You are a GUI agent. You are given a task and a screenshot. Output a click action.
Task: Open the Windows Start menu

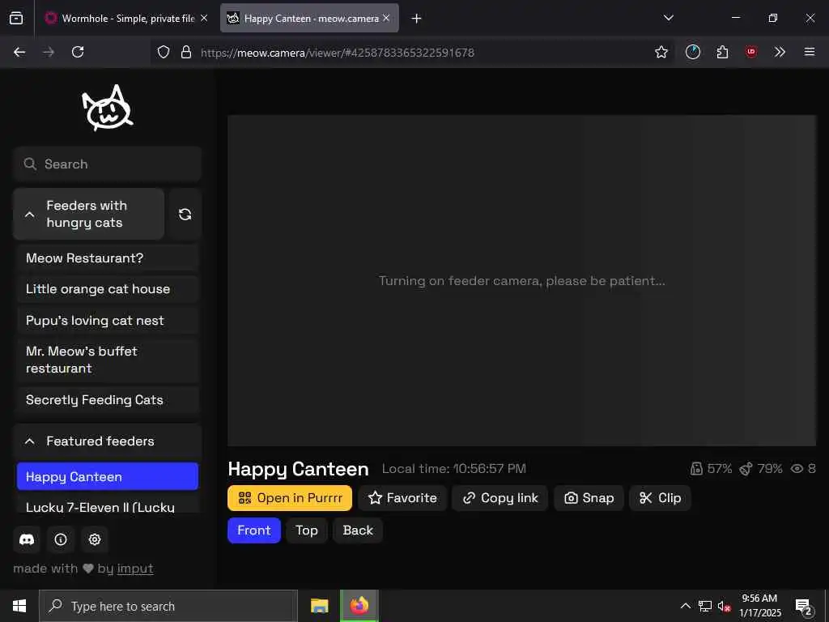pyautogui.click(x=19, y=606)
